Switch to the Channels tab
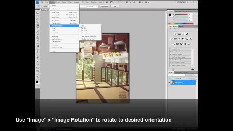This screenshot has height=131, width=233. click(x=178, y=72)
